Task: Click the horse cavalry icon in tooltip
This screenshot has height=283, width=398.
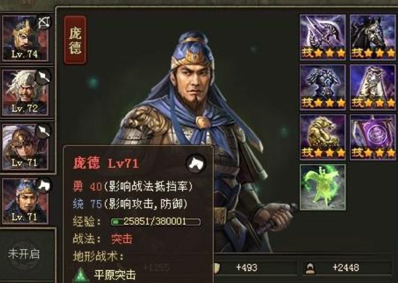Action: pos(196,164)
